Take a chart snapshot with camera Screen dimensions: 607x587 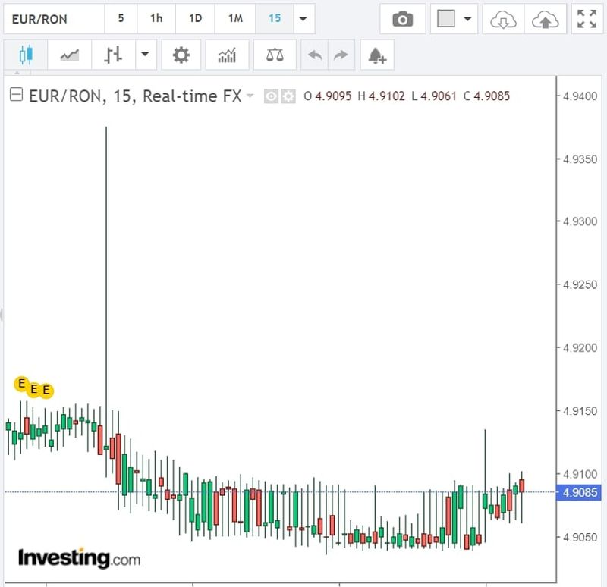click(x=402, y=19)
